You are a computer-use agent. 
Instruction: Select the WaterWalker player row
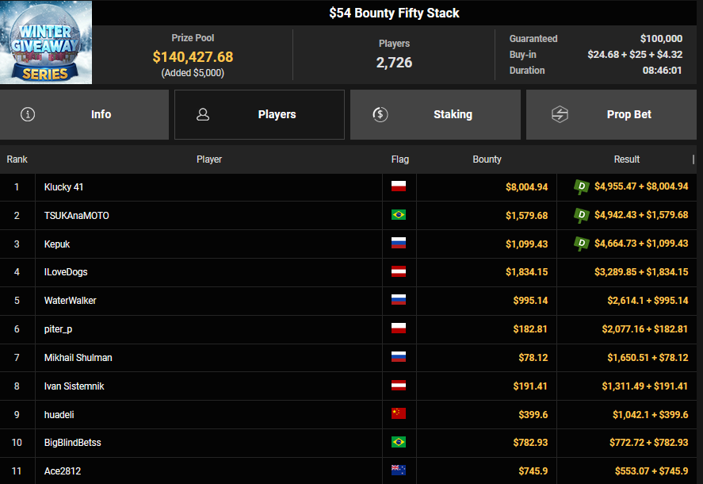click(70, 301)
